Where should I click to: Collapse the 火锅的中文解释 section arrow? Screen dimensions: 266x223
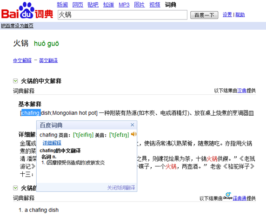(15, 81)
